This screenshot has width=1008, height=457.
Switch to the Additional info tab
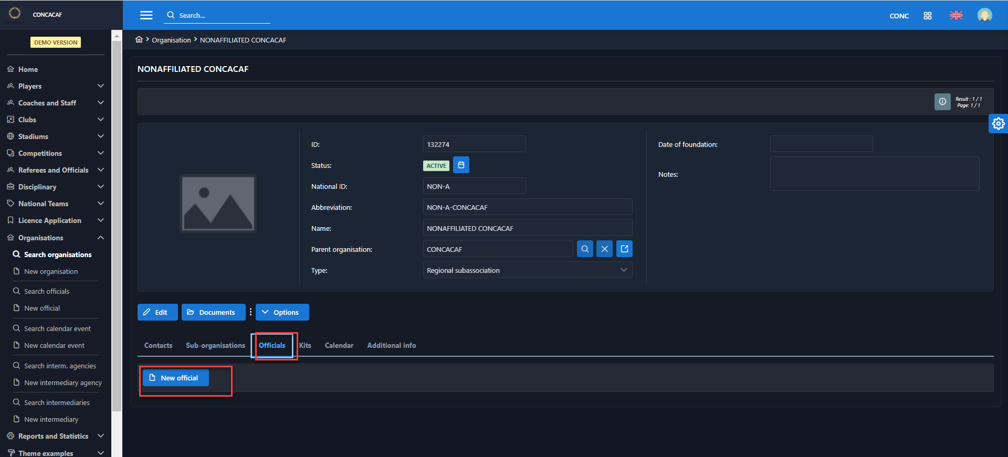pos(391,345)
